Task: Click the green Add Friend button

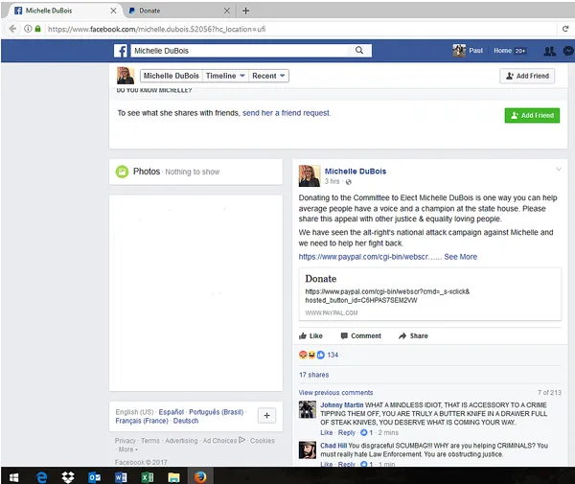Action: [x=532, y=115]
